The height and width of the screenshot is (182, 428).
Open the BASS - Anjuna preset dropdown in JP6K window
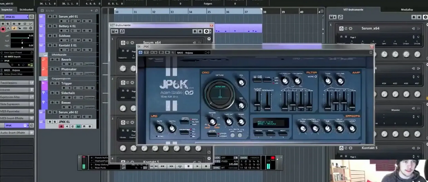tap(192, 53)
